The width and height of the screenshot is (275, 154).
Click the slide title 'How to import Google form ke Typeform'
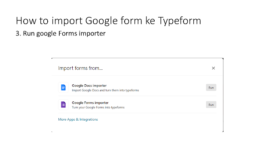pyautogui.click(x=108, y=21)
